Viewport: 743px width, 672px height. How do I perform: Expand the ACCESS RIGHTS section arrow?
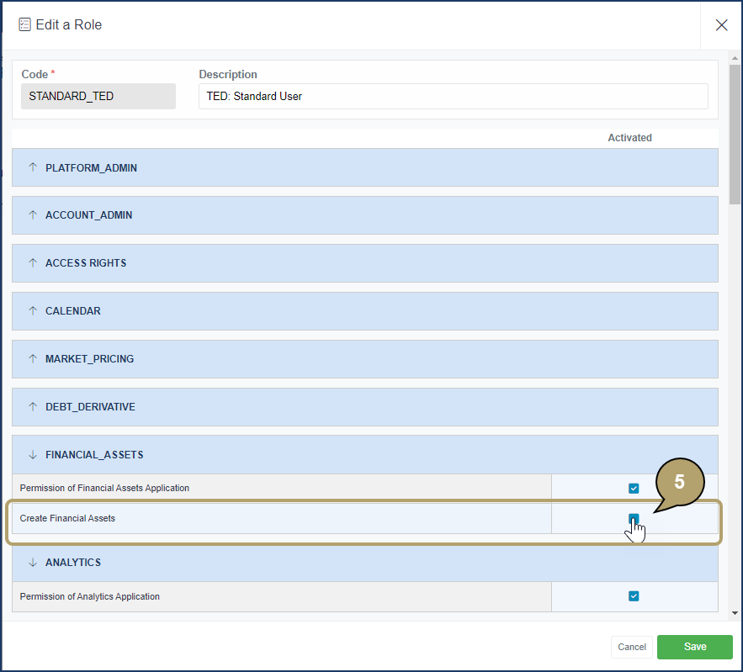click(x=34, y=263)
